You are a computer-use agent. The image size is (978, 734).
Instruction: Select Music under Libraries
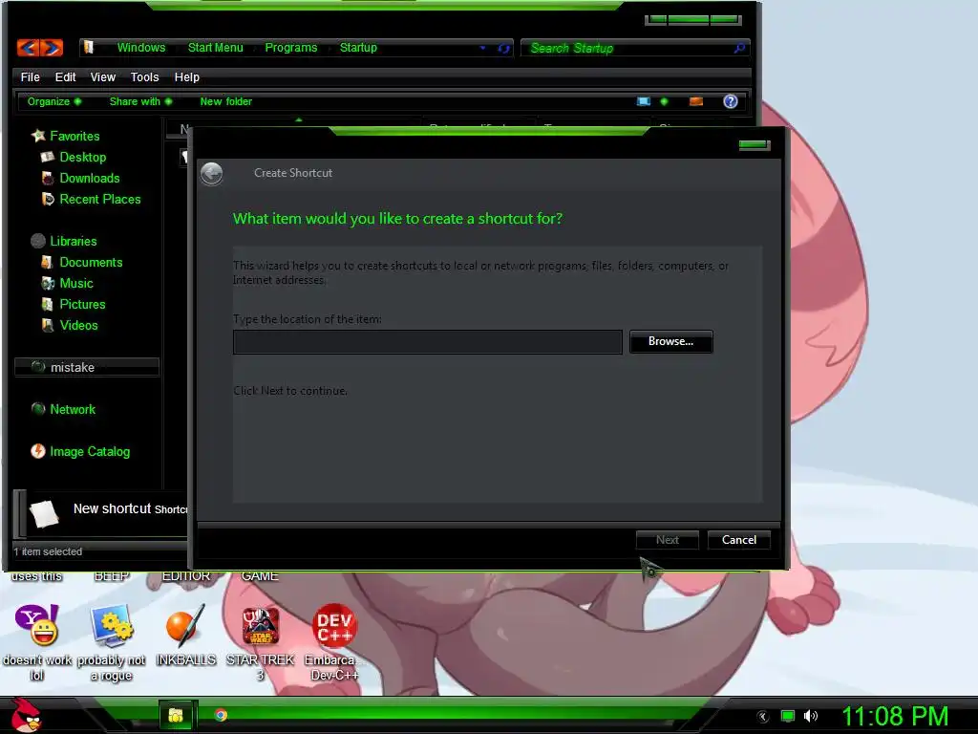point(76,283)
